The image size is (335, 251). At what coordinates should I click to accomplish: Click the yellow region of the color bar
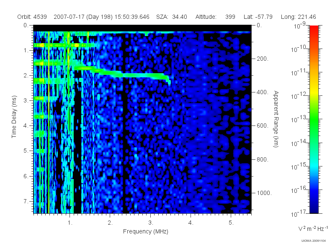[314, 92]
